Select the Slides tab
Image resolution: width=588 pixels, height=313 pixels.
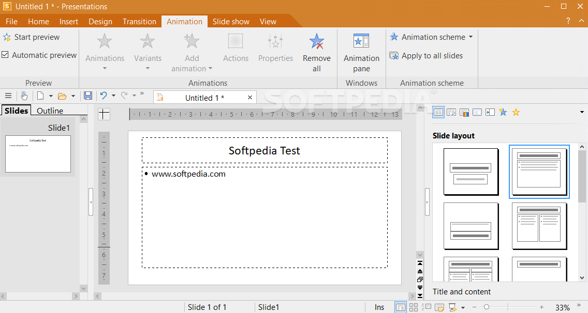(16, 111)
